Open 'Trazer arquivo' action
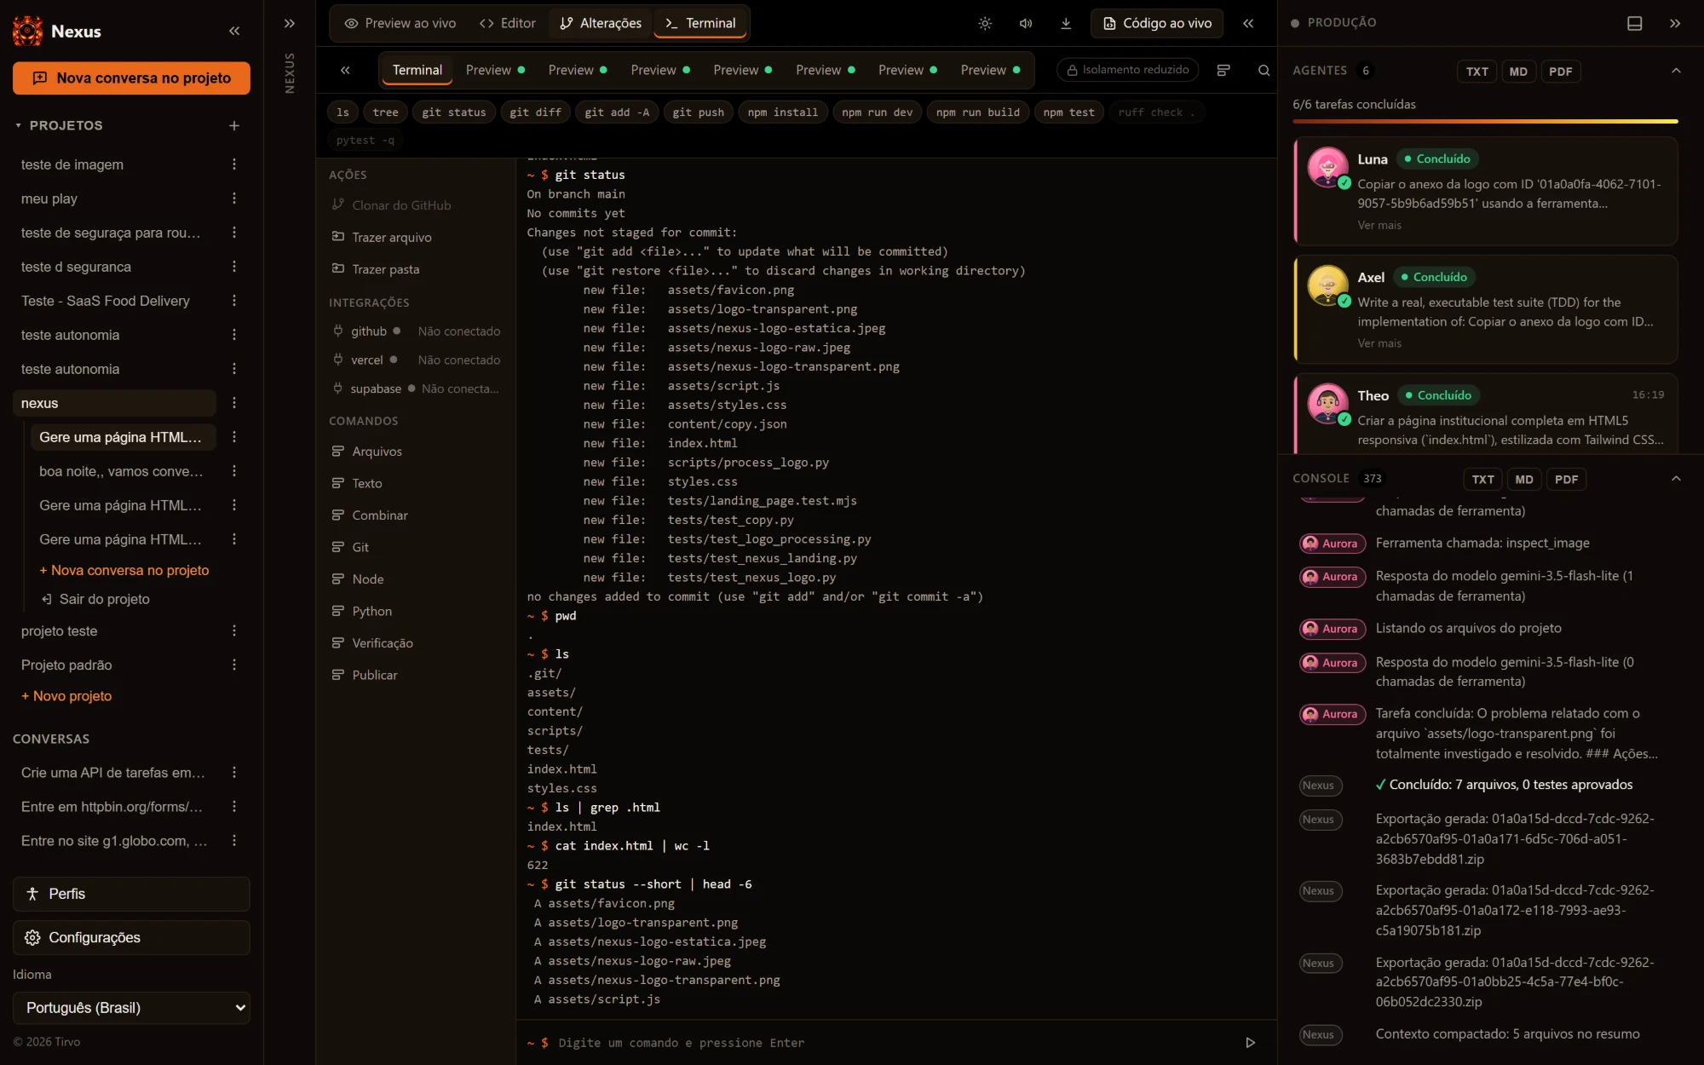1704x1065 pixels. [382, 238]
